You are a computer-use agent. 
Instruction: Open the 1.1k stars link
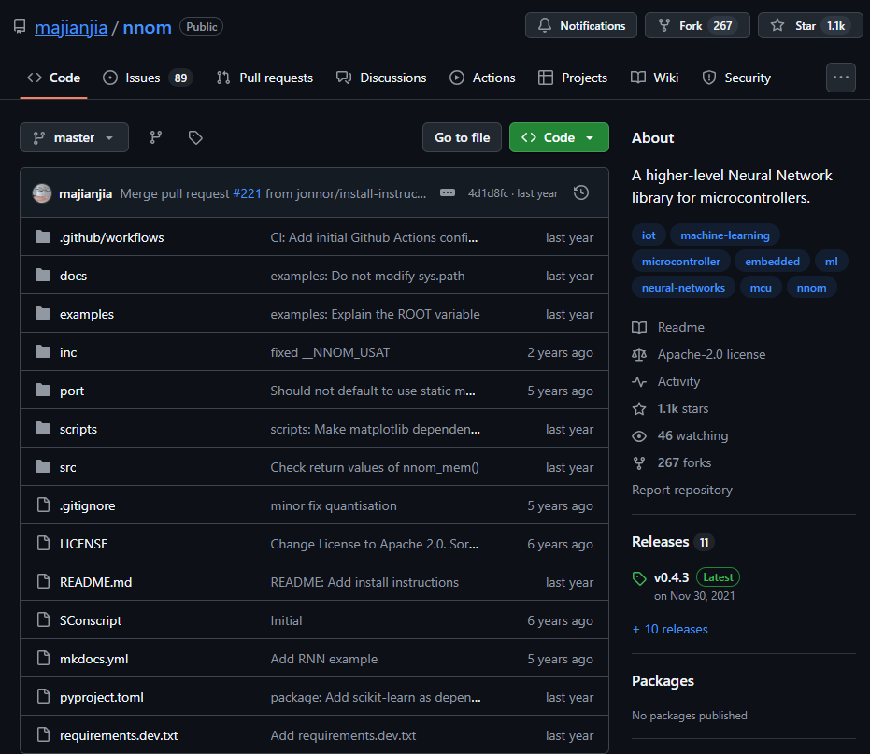683,409
